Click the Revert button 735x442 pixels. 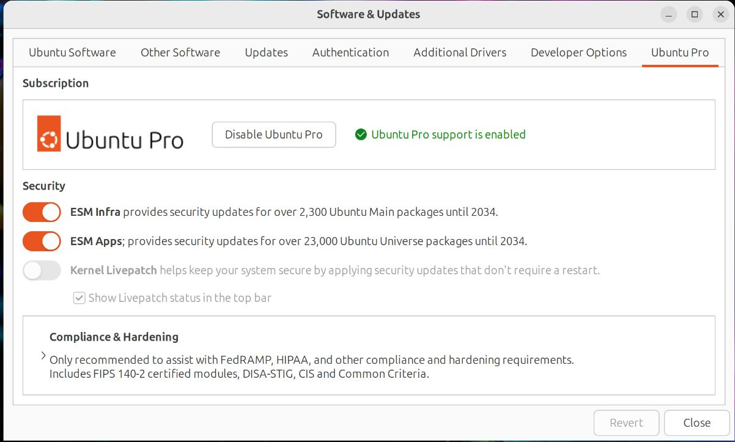pos(626,422)
